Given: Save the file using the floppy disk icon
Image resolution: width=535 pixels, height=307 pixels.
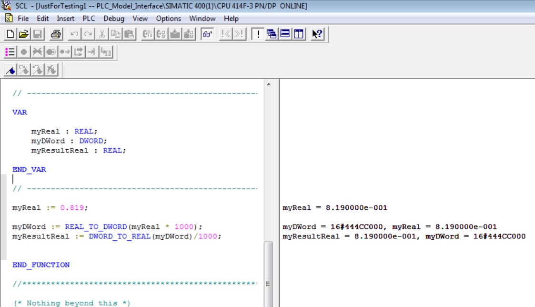Looking at the screenshot, I should [x=38, y=34].
